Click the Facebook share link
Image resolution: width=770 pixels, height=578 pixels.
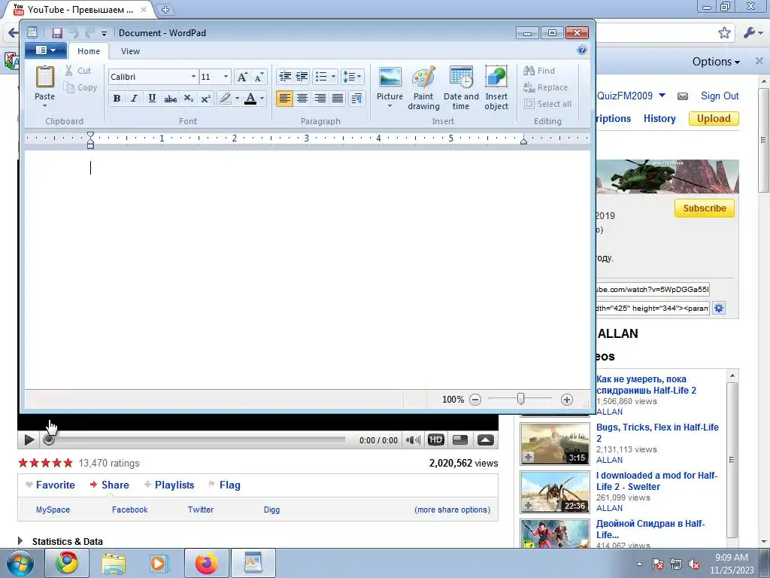coord(129,510)
